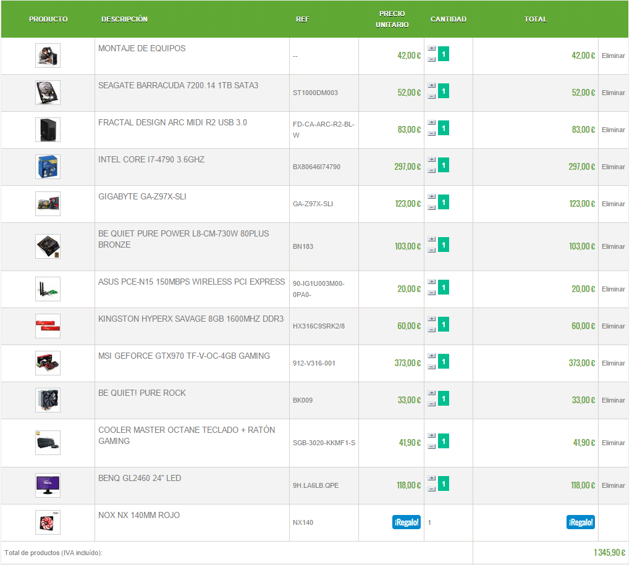
Task: Decrease quantity of Cooler Master Octane set
Action: tap(432, 446)
